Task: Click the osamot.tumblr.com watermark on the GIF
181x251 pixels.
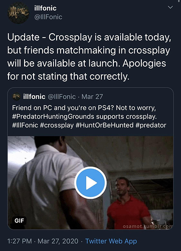Action: coord(148,226)
